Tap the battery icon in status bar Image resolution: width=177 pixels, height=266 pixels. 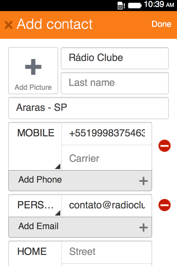pos(135,5)
